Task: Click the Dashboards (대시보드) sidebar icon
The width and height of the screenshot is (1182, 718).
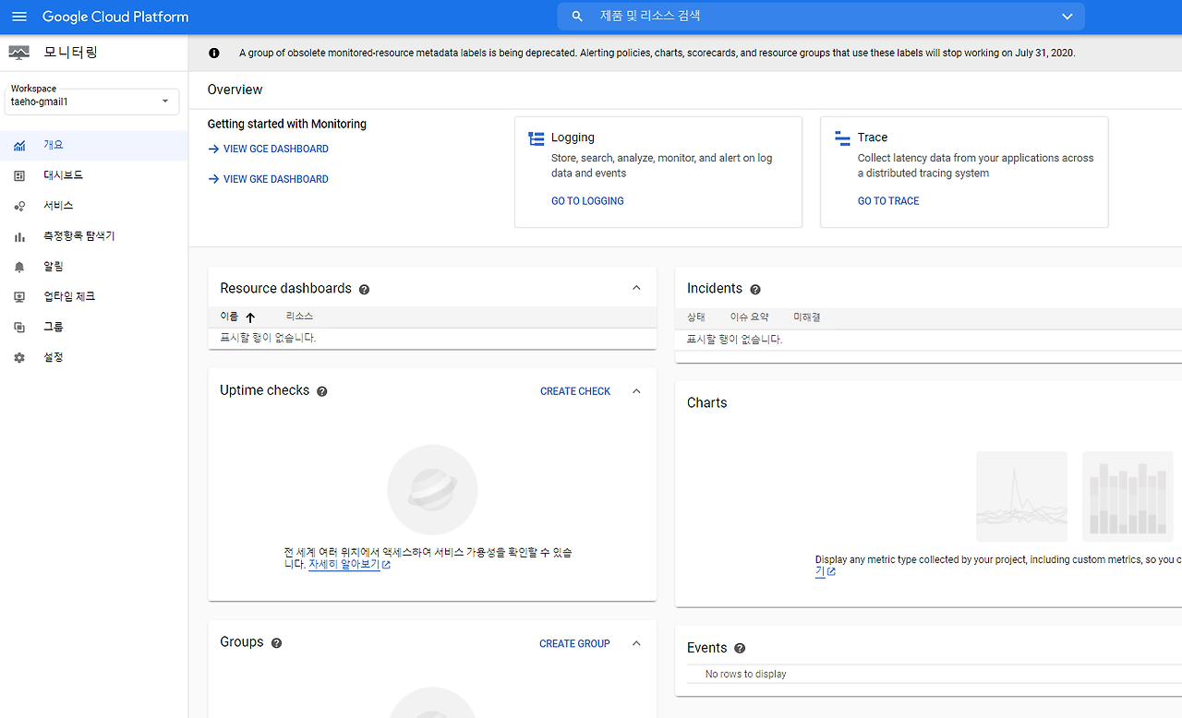Action: (x=19, y=175)
